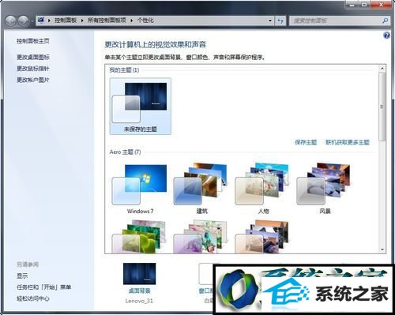Viewport: 395px width, 315px height.
Task: Apply the purple floral theme in the third row
Action: pyautogui.click(x=201, y=236)
